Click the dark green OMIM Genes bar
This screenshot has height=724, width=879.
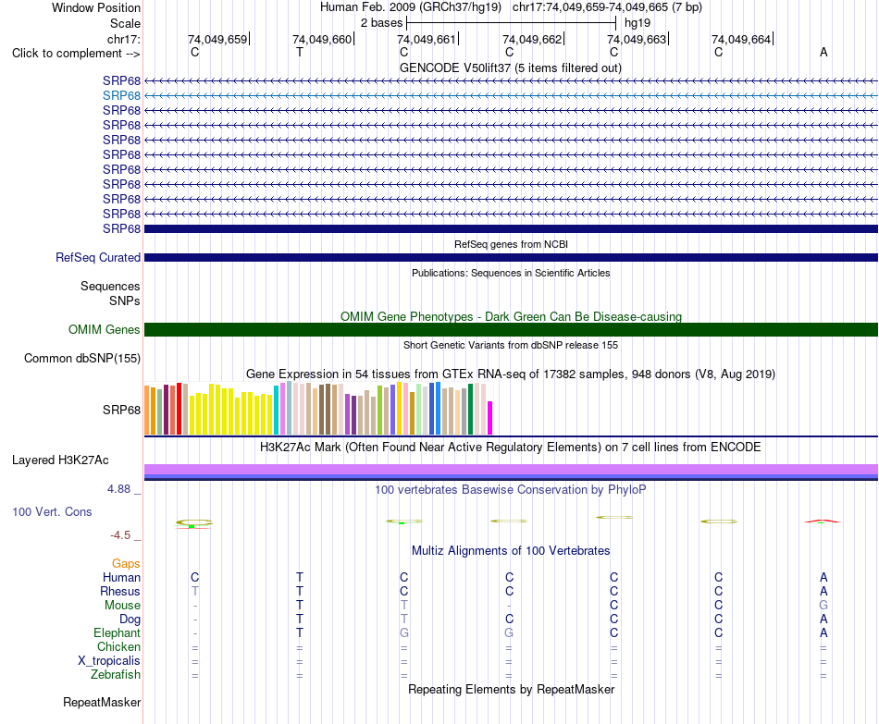[511, 329]
